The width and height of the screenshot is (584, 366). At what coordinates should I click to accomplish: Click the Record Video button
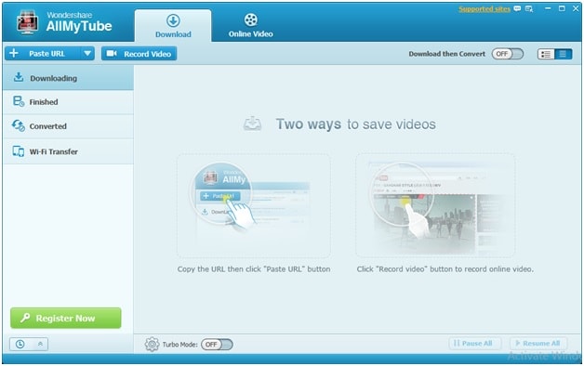(139, 54)
